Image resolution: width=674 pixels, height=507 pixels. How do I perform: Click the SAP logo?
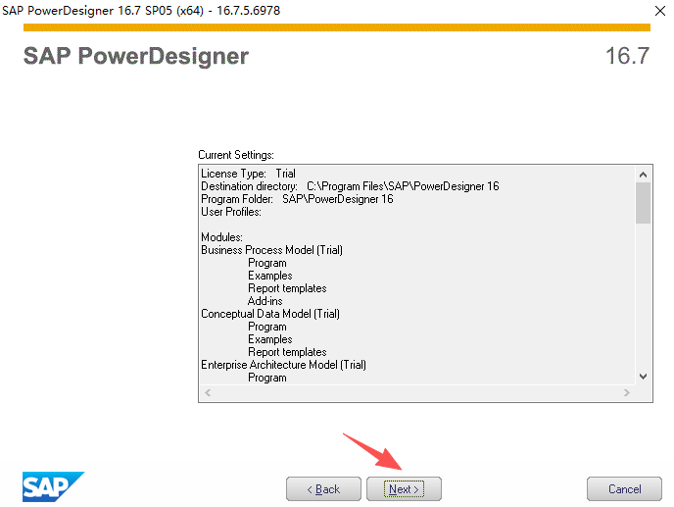point(53,486)
